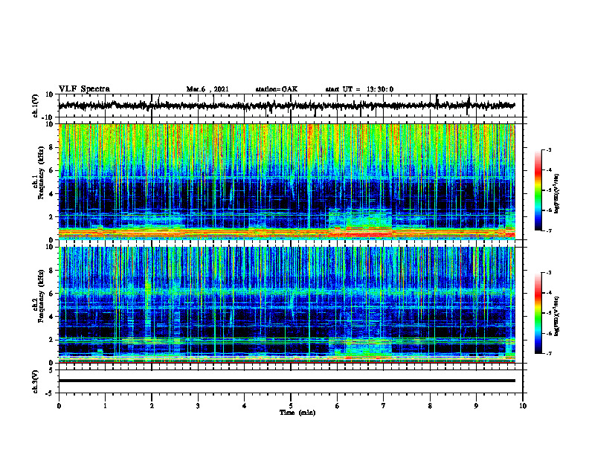Image resolution: width=589 pixels, height=455 pixels.
Task: Click the ch.1 spectrogram color scale bar
Action: pyautogui.click(x=538, y=190)
